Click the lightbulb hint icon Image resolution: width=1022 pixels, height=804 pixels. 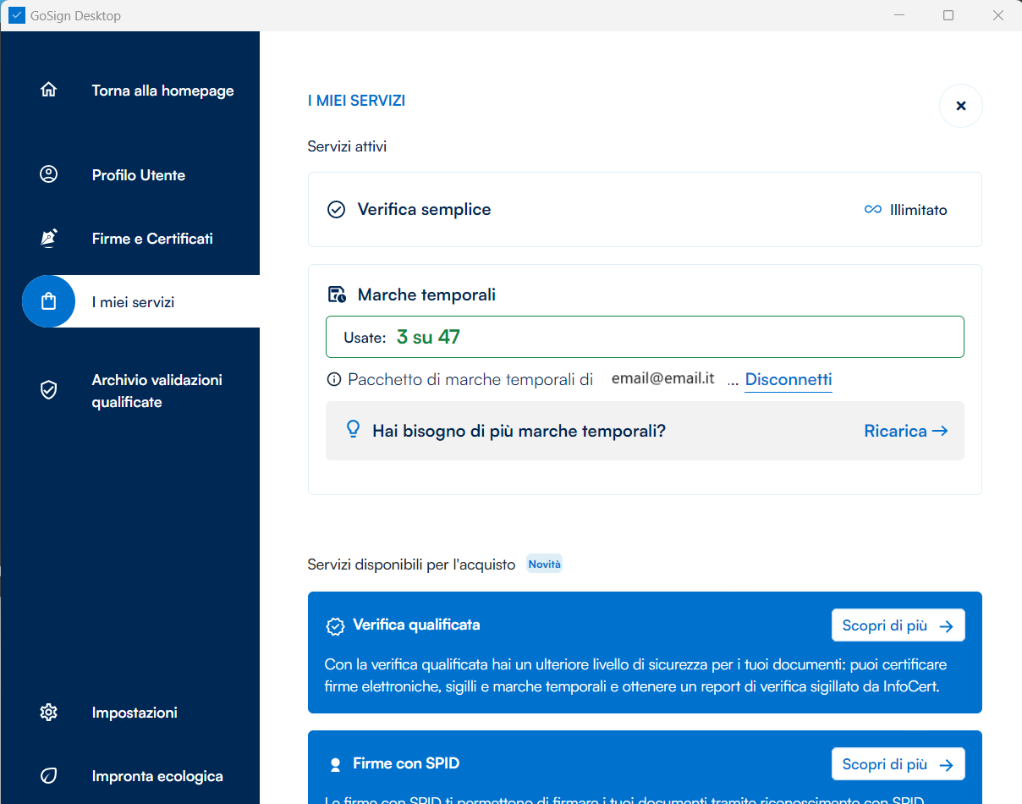[354, 430]
